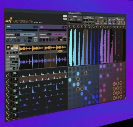Select third Main operations grid icon
The image size is (133, 127).
click(x=15, y=40)
